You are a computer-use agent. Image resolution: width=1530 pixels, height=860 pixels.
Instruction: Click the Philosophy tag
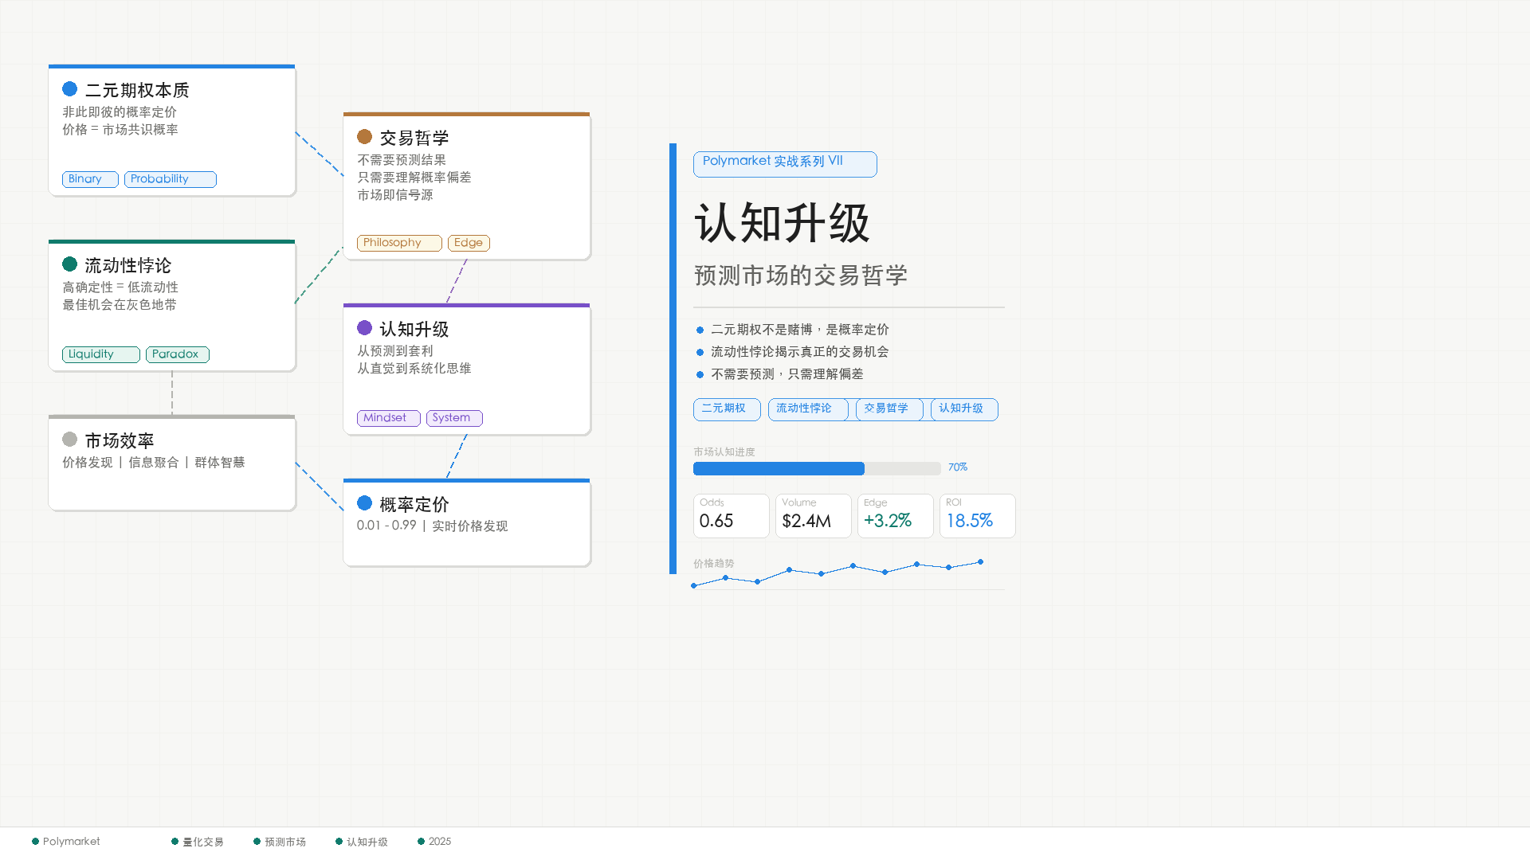click(398, 243)
